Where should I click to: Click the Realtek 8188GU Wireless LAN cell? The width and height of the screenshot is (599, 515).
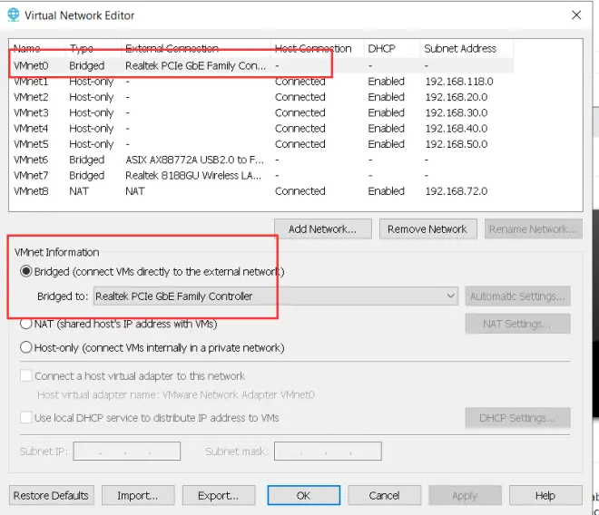tap(193, 175)
